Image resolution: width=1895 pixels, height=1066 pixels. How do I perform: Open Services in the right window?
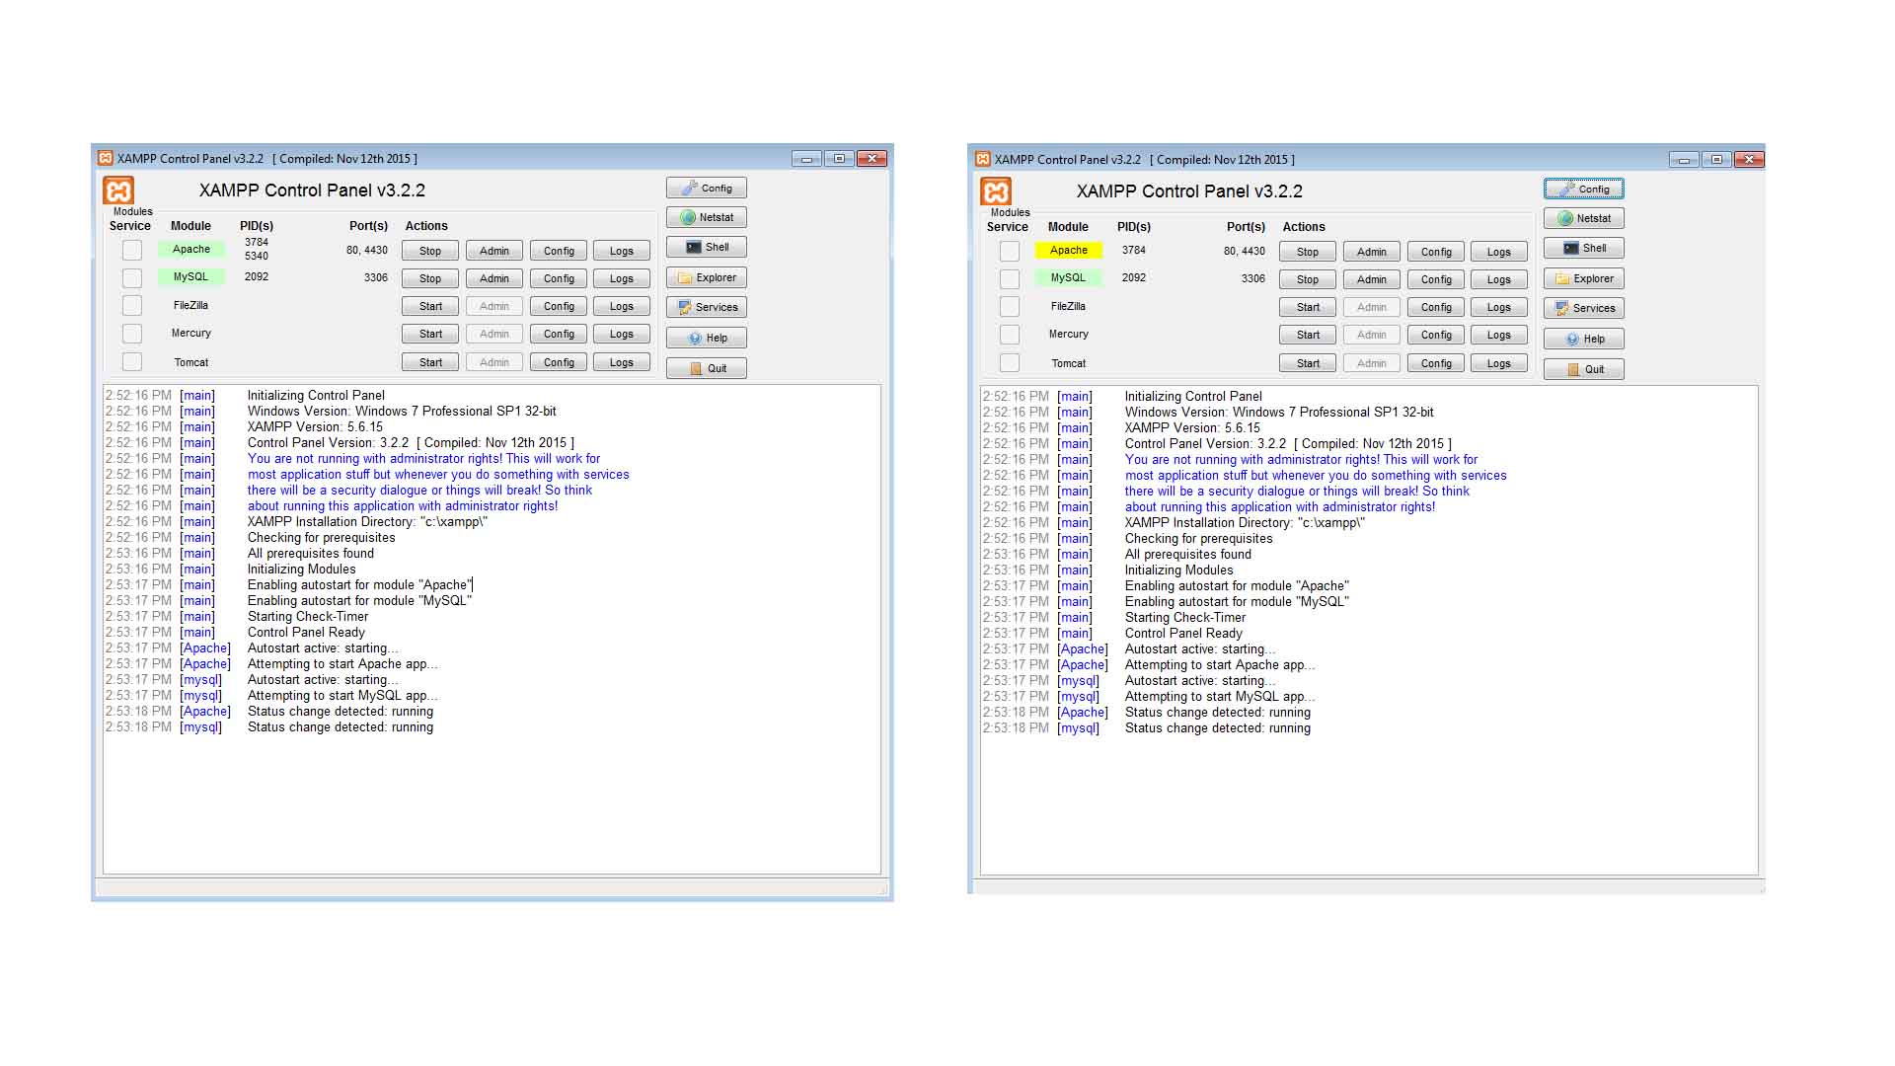click(x=1584, y=308)
